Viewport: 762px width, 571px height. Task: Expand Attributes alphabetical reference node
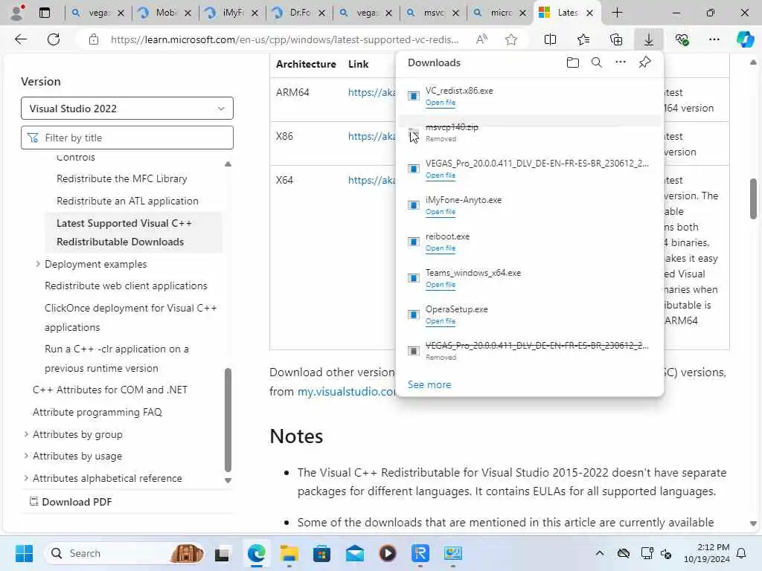[x=26, y=478]
